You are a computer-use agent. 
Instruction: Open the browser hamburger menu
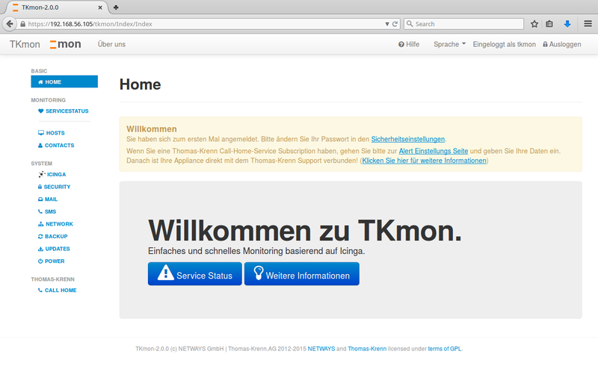[x=588, y=24]
